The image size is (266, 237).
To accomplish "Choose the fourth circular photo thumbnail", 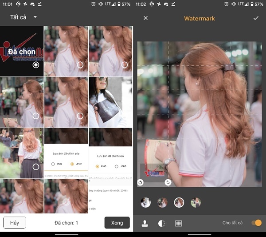I will [x=196, y=203].
